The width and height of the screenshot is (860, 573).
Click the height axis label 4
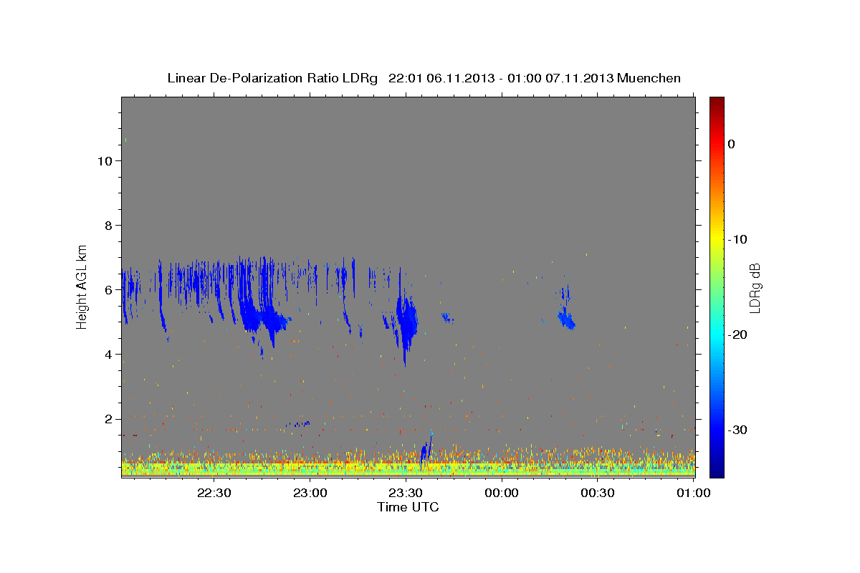pyautogui.click(x=107, y=355)
